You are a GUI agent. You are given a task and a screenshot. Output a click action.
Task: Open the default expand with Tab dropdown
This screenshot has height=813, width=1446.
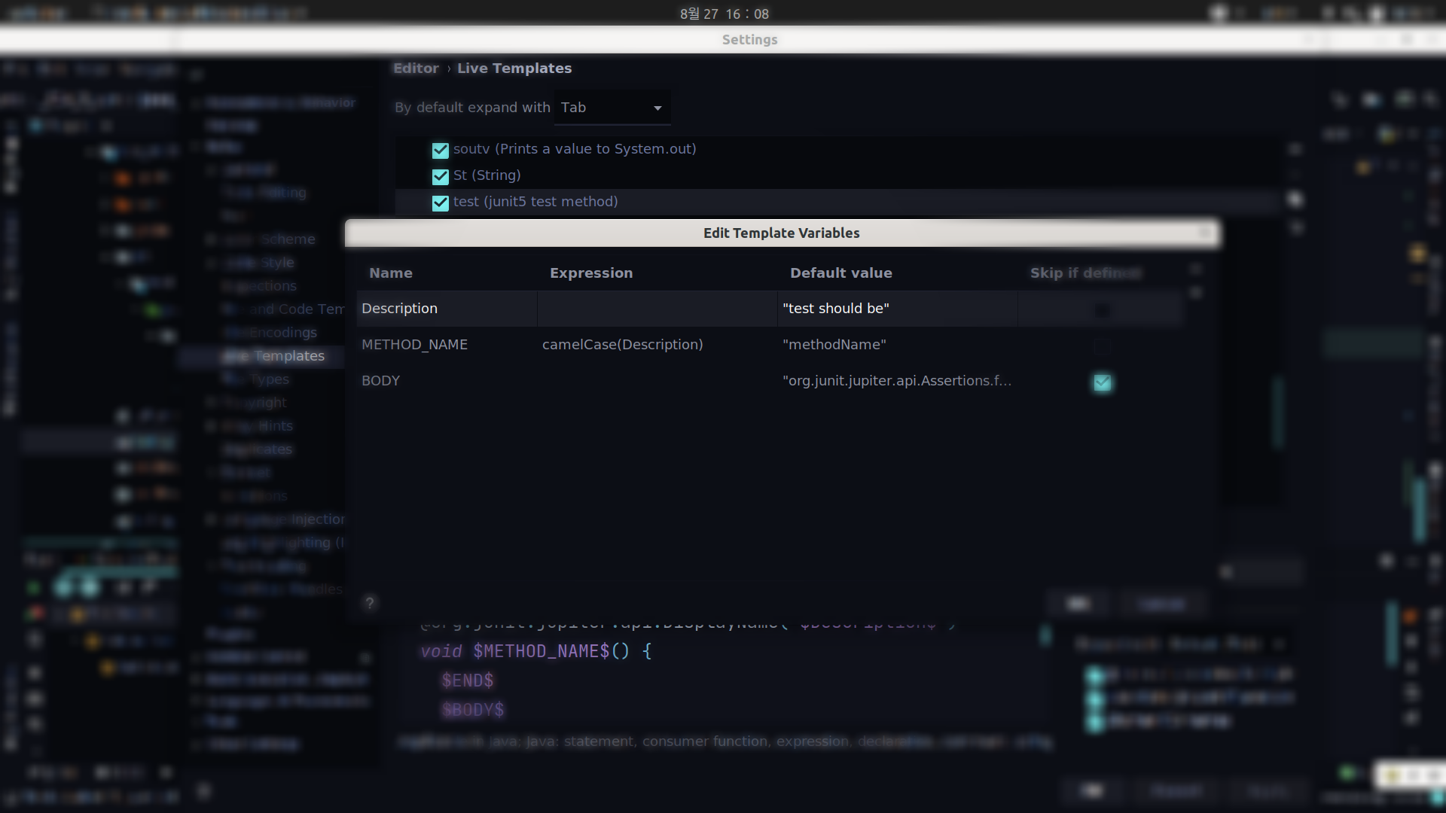612,108
